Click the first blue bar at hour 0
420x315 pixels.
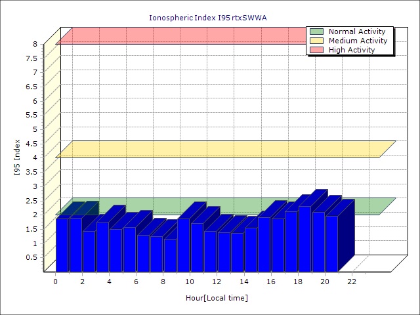tap(62, 244)
